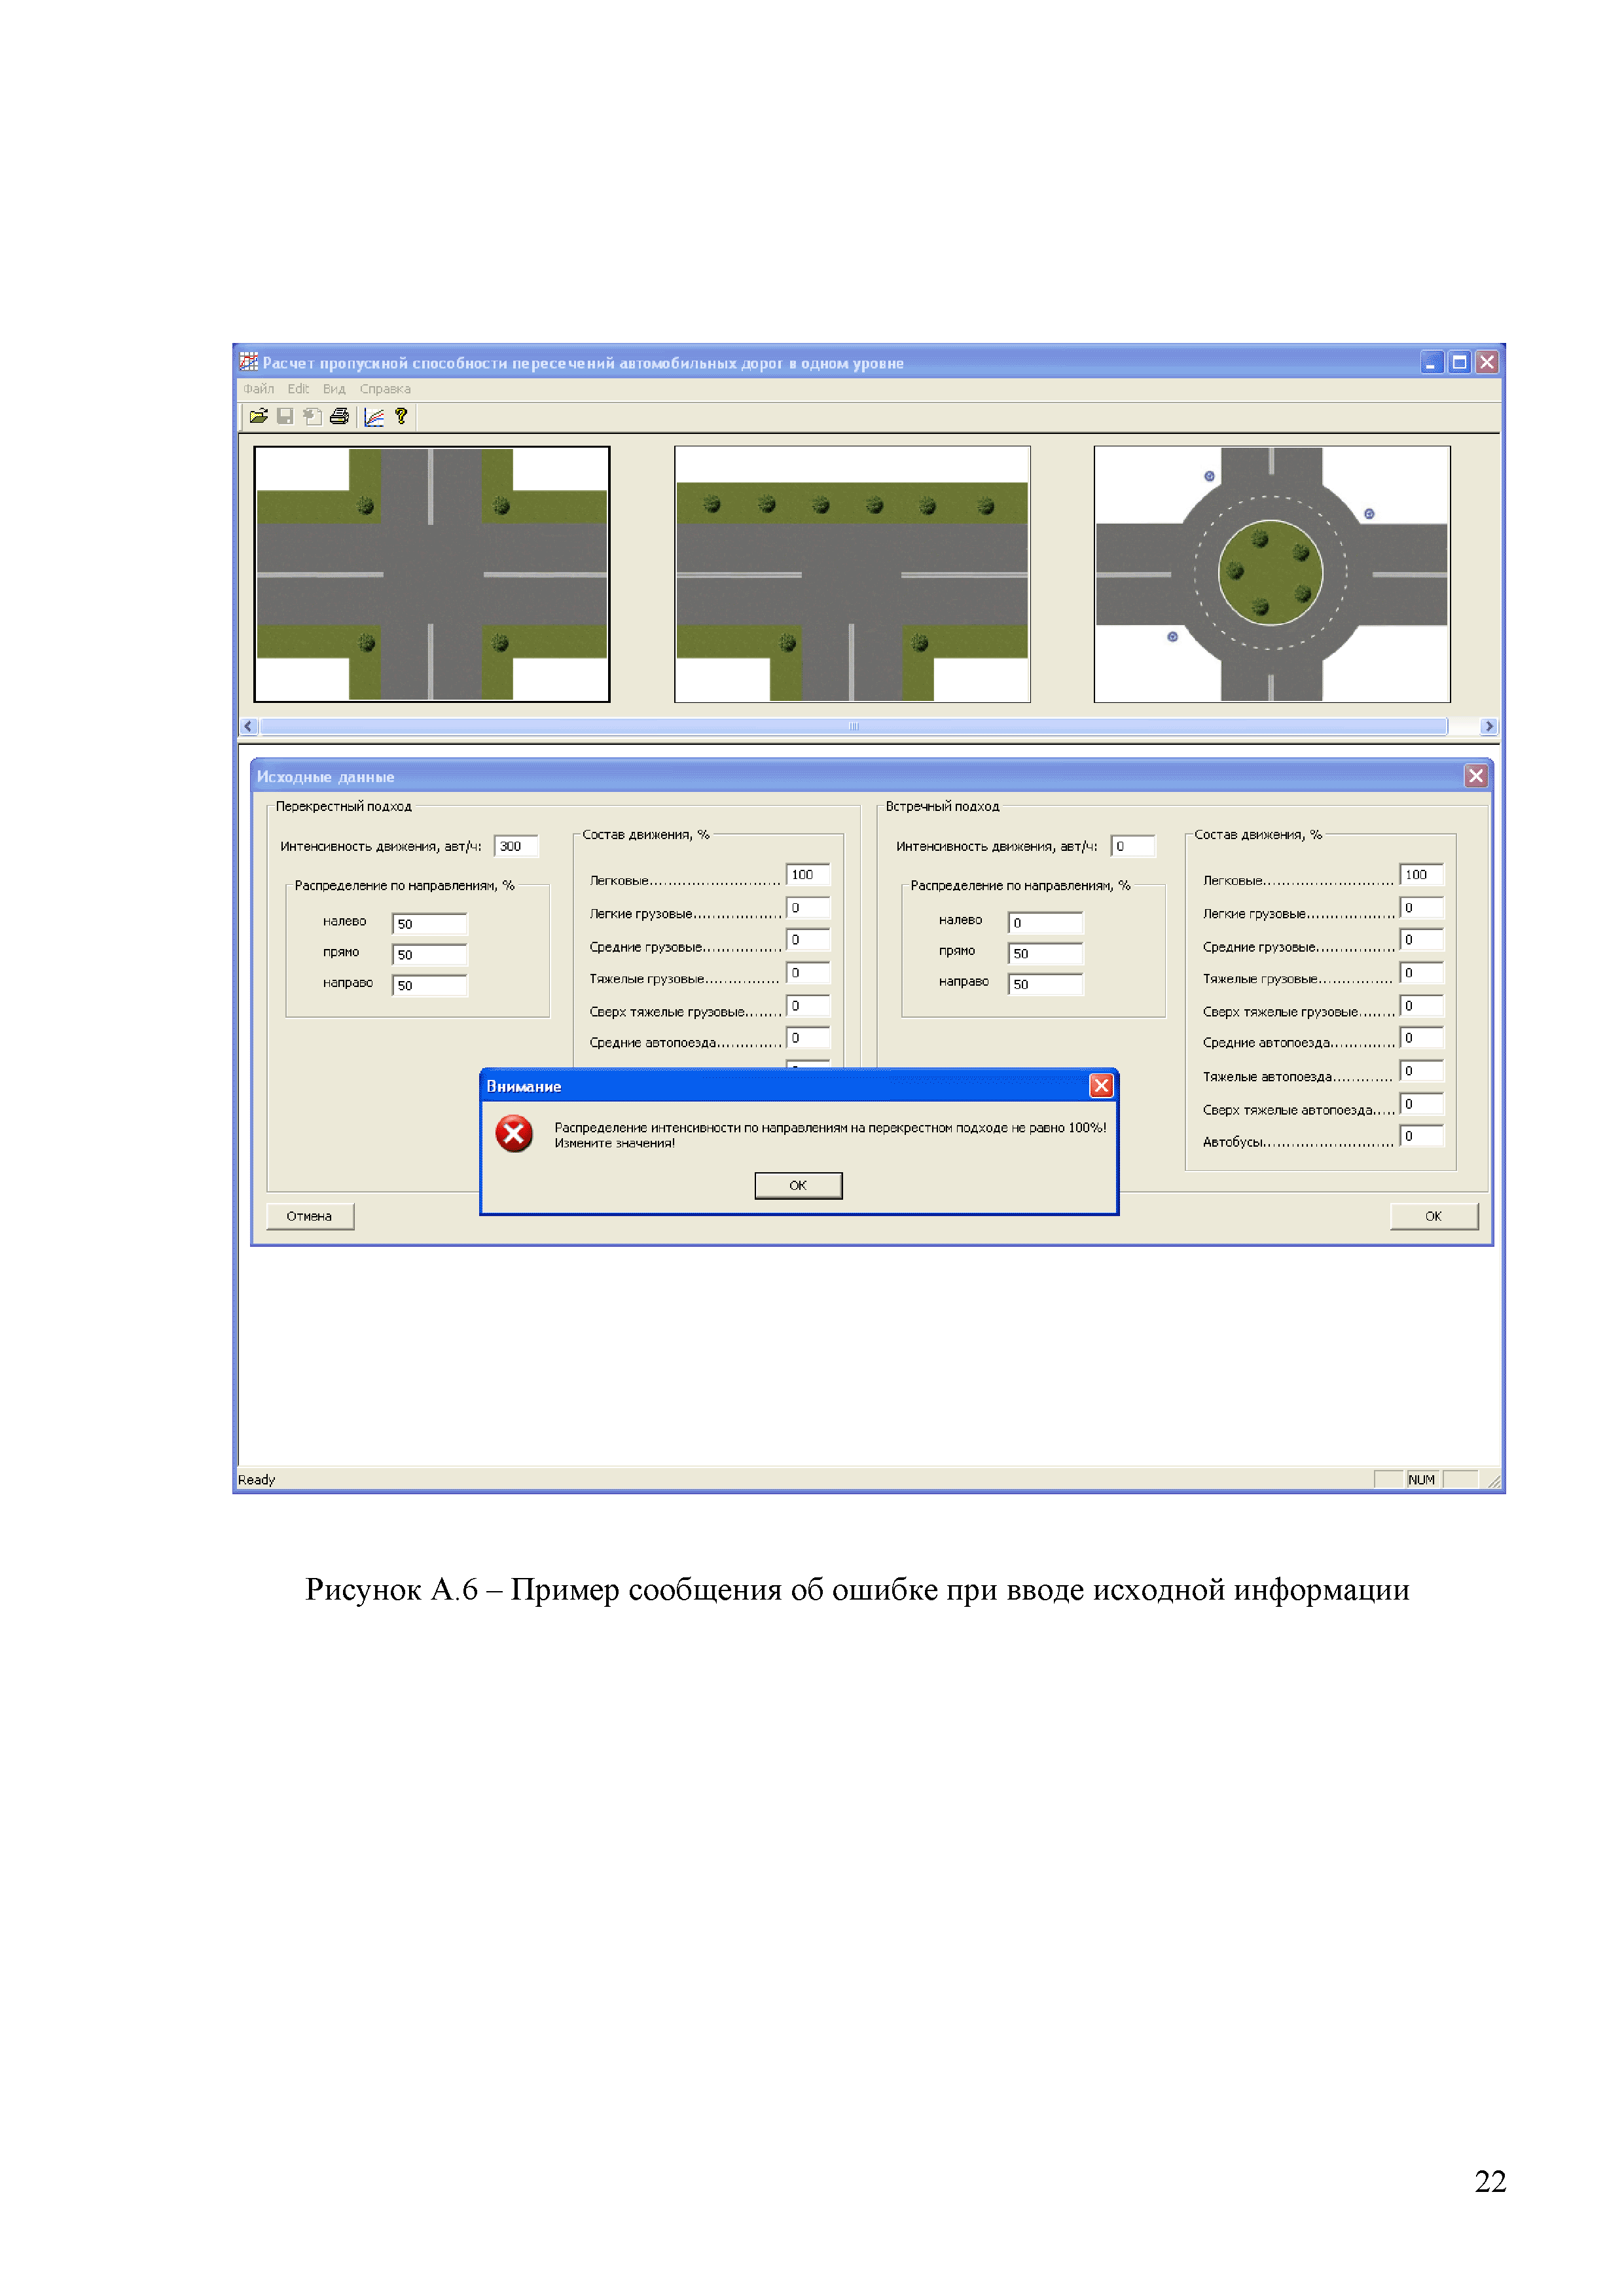
Task: Click налево field in Перекрестный подход
Action: pyautogui.click(x=430, y=924)
